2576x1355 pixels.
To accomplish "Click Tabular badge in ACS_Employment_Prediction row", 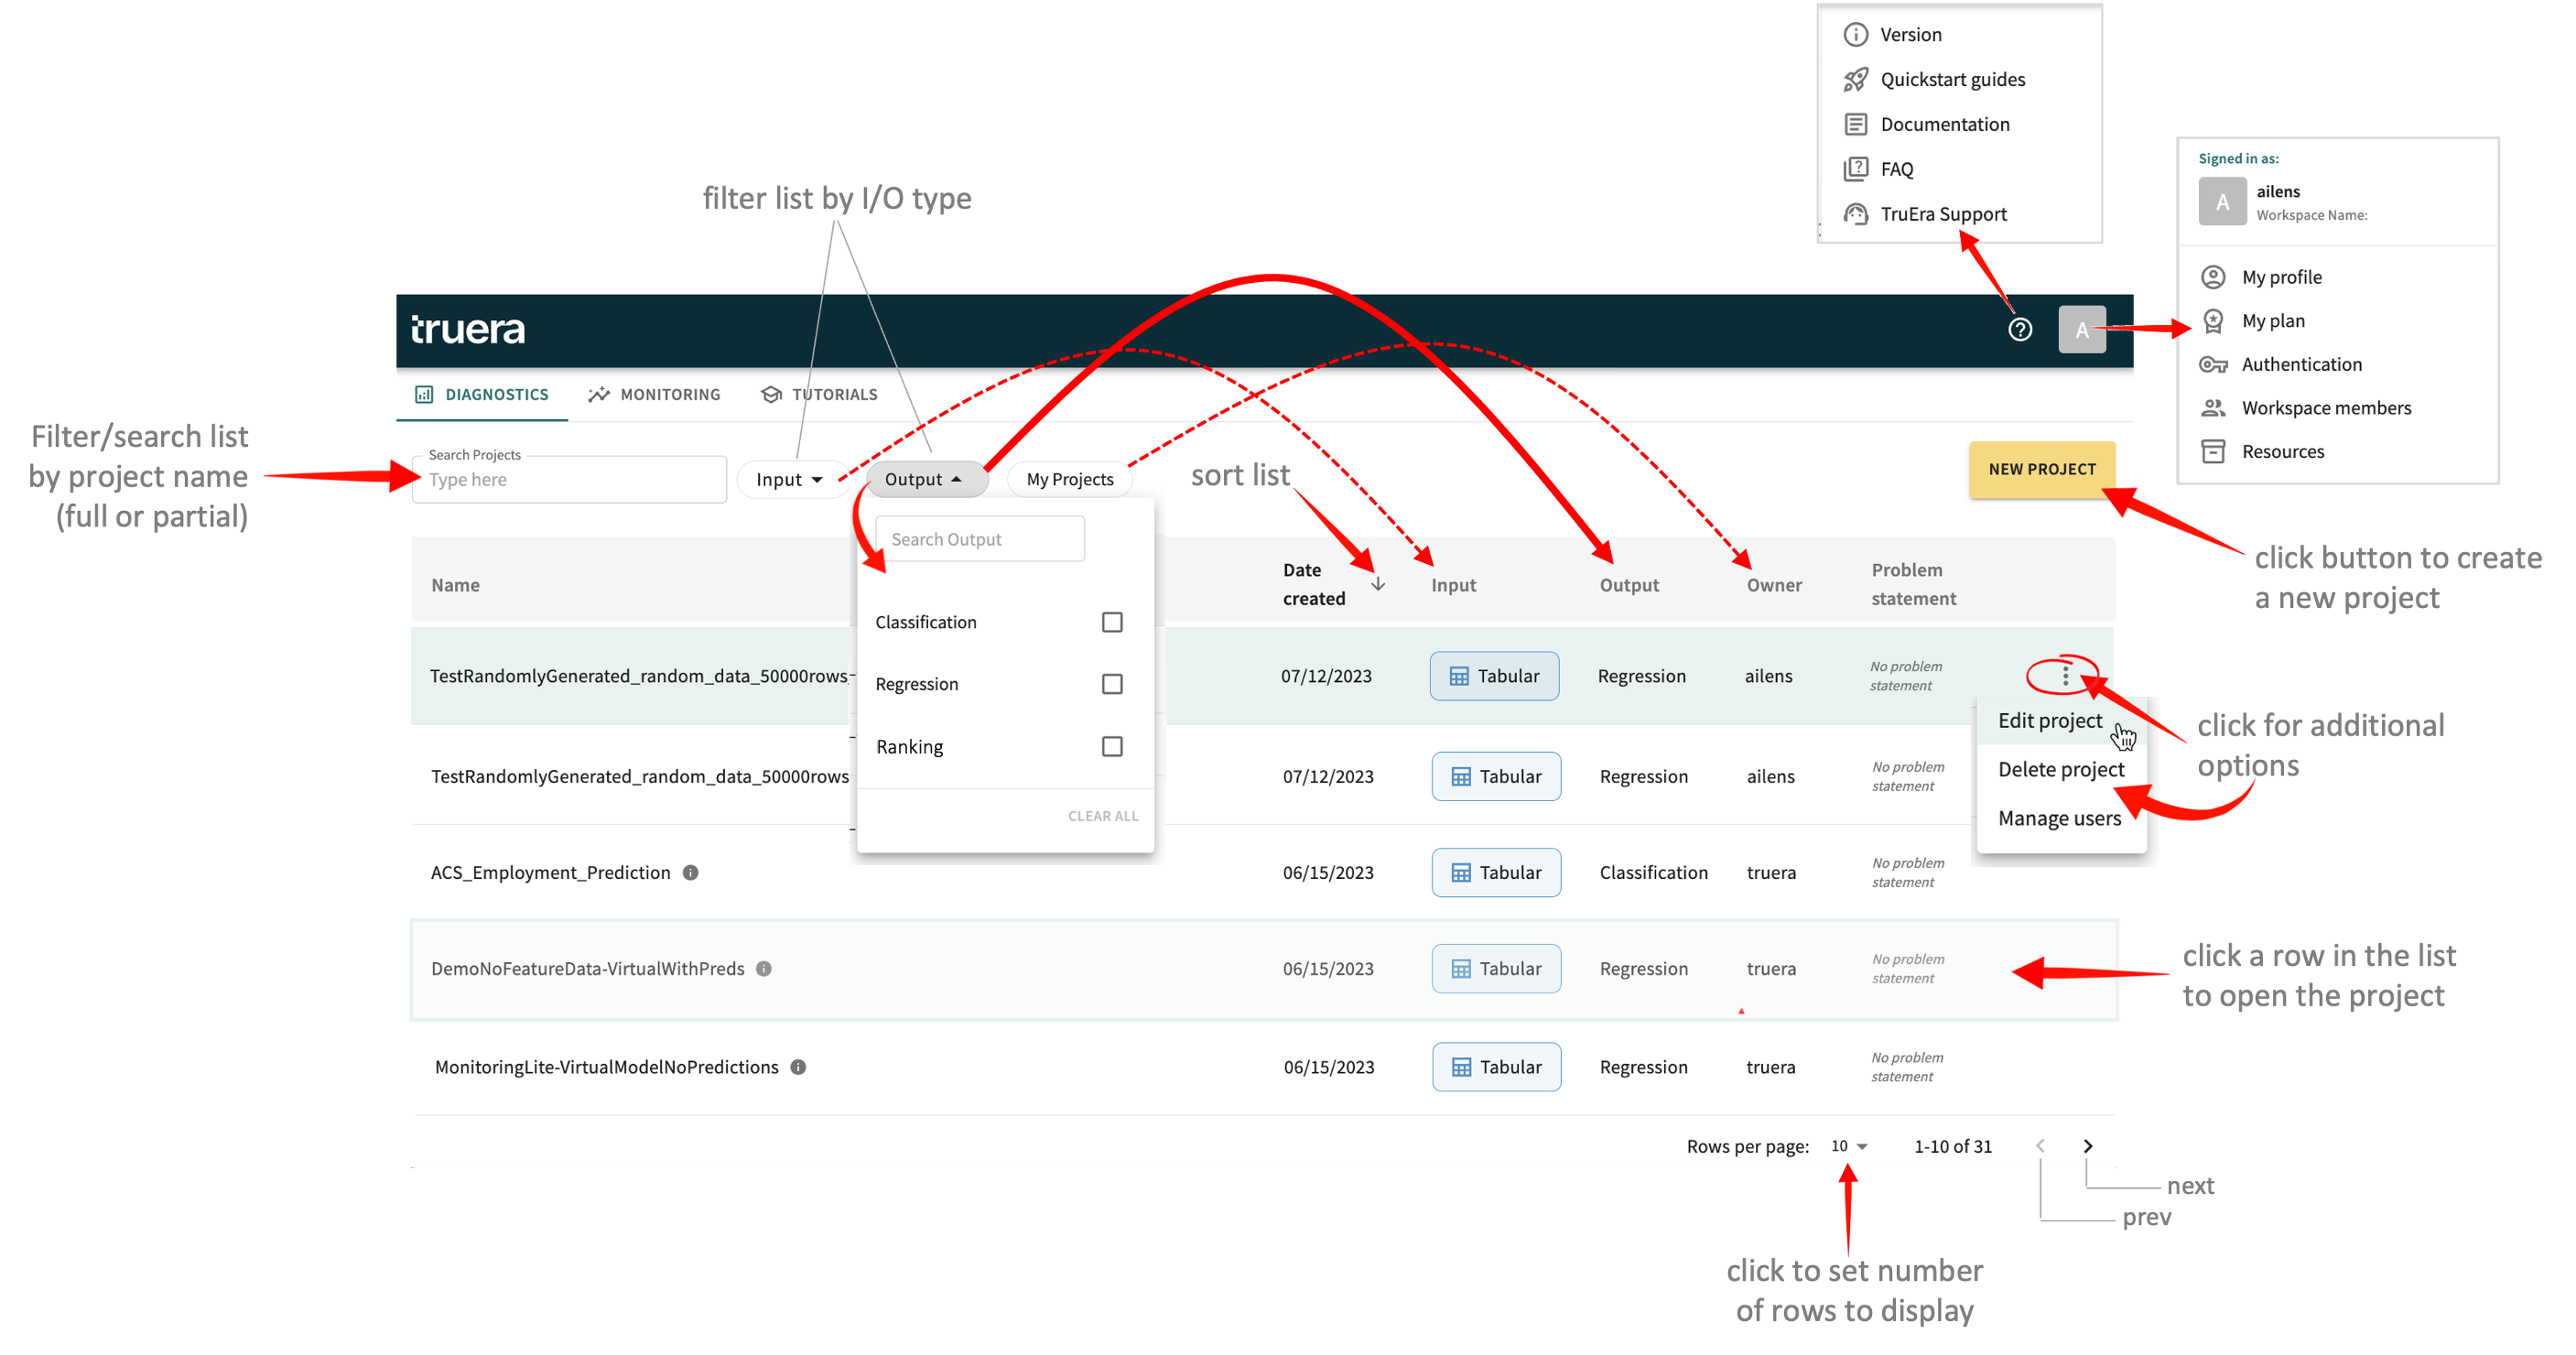I will (x=1496, y=873).
